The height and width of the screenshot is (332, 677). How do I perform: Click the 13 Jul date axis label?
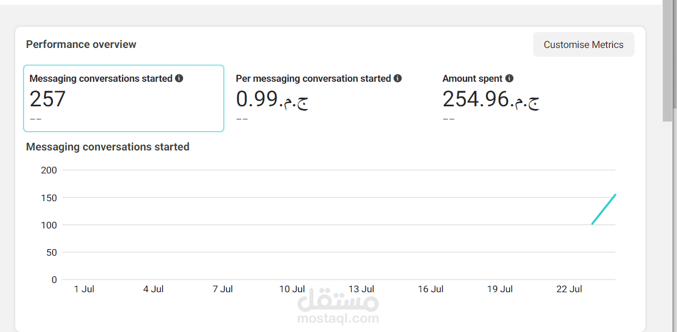[361, 289]
